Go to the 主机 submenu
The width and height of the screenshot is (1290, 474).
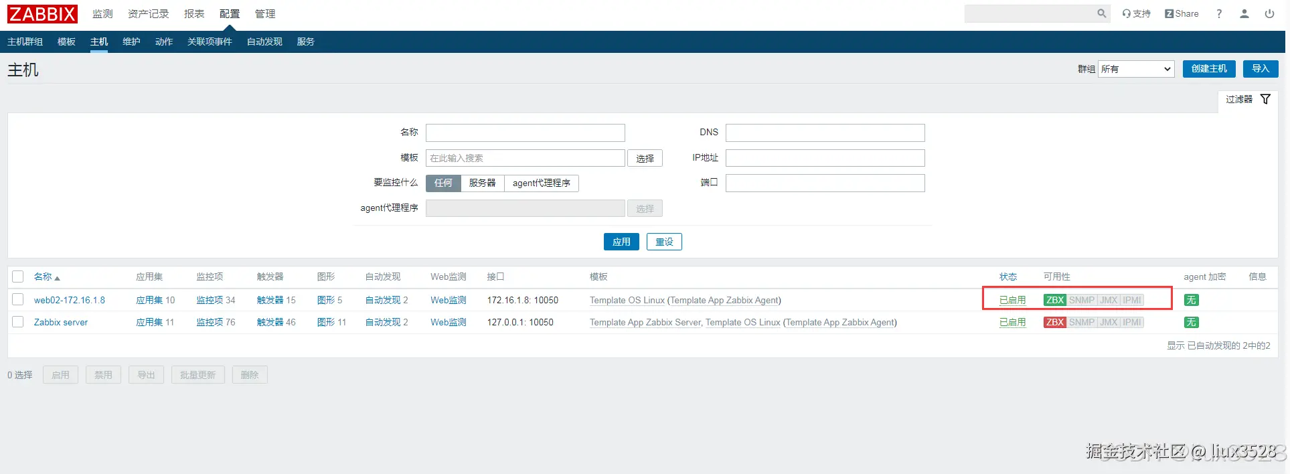(99, 42)
